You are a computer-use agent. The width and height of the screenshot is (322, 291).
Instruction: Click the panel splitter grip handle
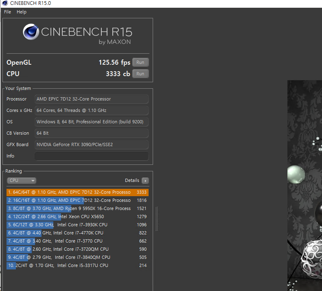156,219
